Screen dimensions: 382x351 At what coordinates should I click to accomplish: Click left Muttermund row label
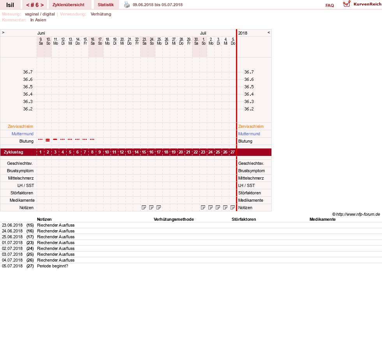23,134
